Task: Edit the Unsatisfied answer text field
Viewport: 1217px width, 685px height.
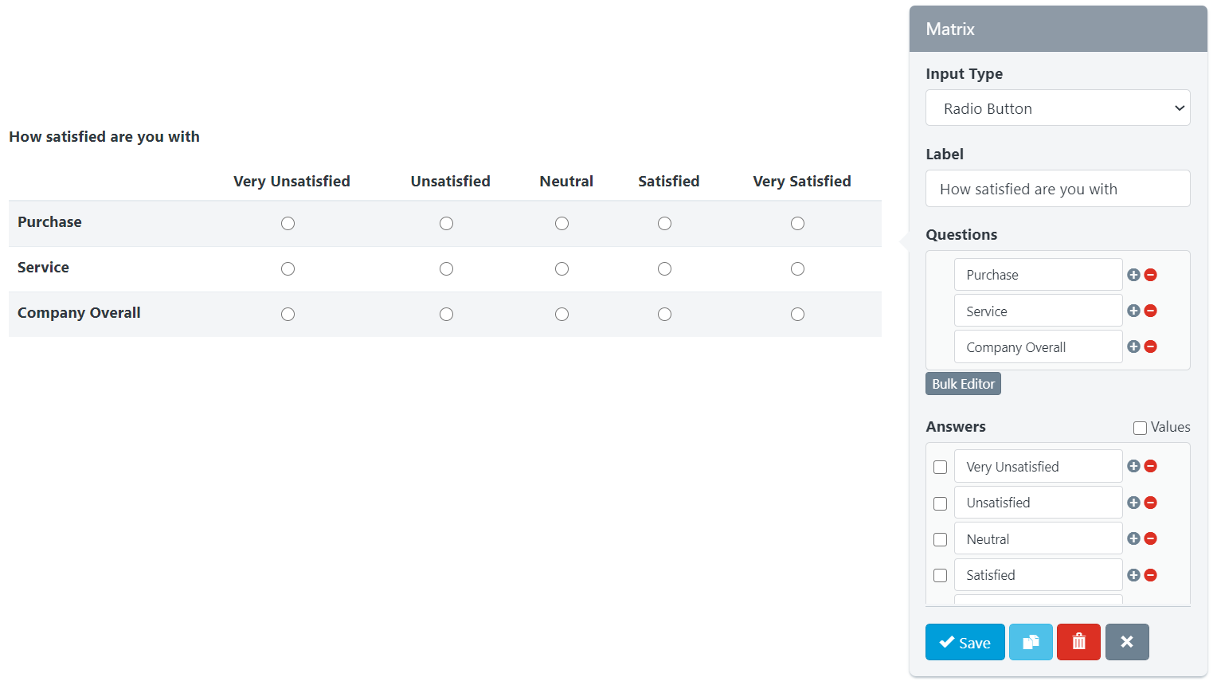Action: (x=1038, y=503)
